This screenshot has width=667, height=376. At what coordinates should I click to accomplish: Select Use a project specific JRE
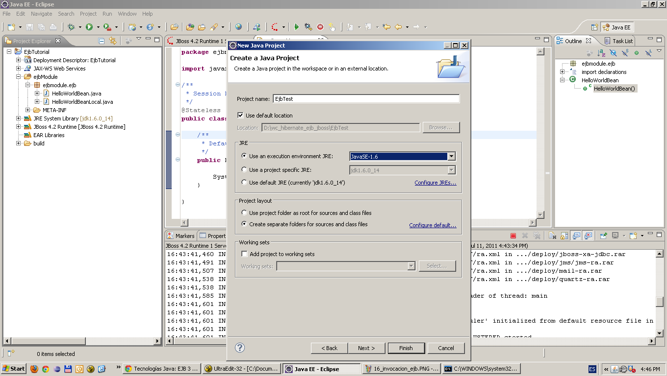coord(244,169)
